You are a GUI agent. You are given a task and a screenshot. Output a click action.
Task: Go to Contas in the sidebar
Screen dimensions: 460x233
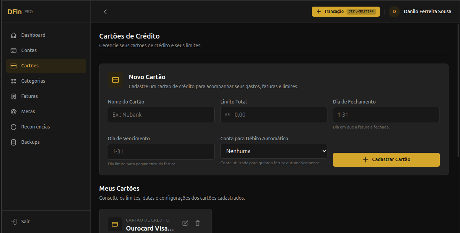coord(46,50)
